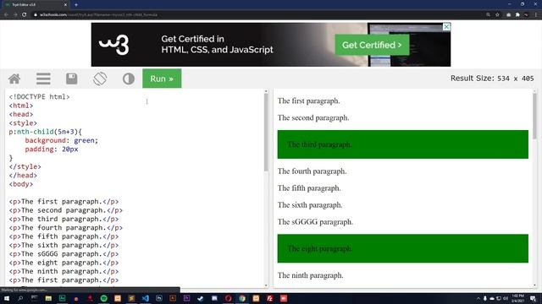Click the Get Certified button in the ad
The height and width of the screenshot is (304, 542).
tap(372, 45)
